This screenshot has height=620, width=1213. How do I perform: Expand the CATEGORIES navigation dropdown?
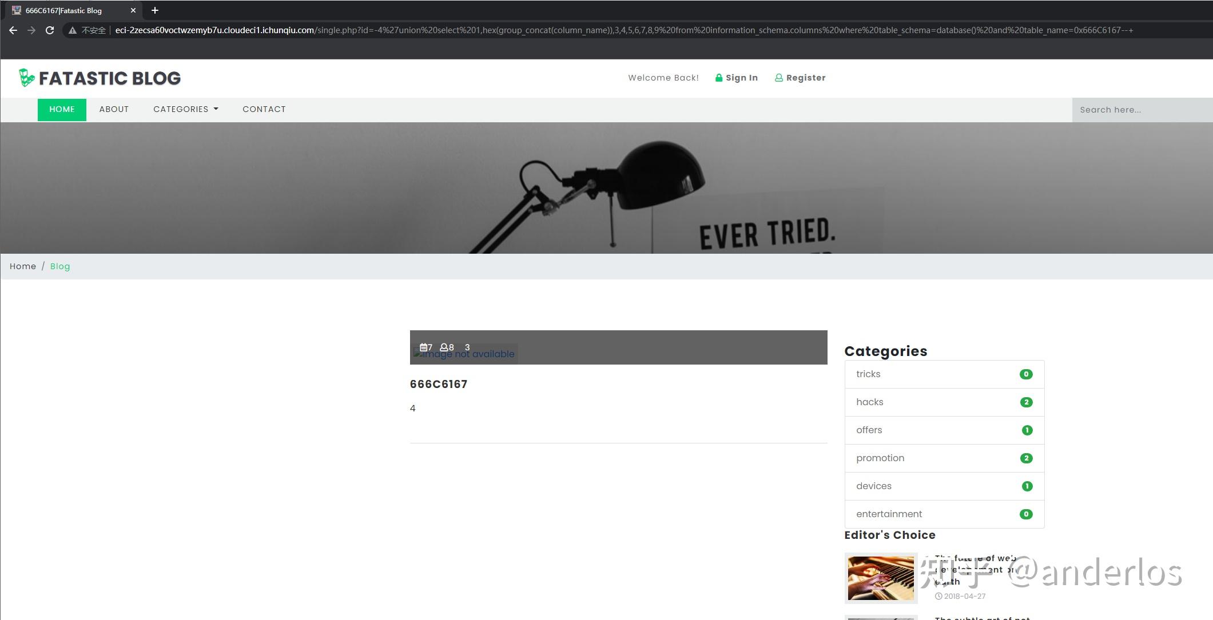(185, 109)
